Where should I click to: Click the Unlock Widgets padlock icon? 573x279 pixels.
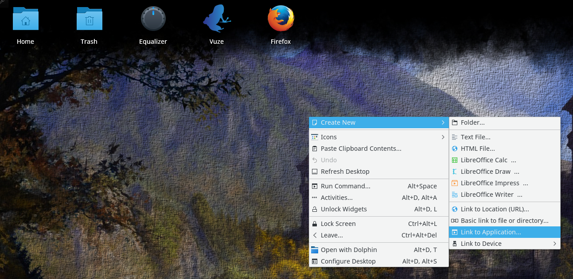(x=315, y=209)
